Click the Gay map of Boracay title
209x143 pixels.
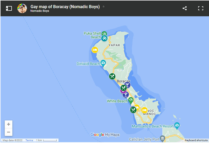pyautogui.click(x=65, y=7)
